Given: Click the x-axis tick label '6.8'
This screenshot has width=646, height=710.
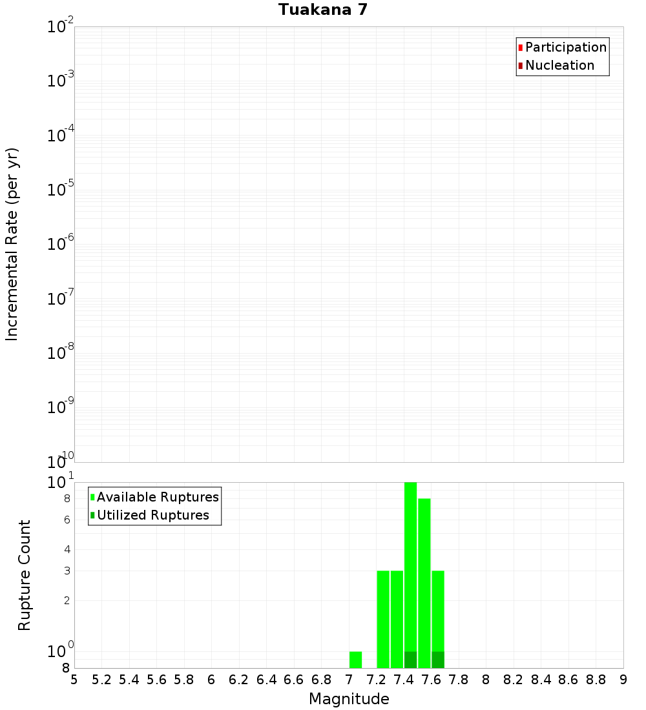Looking at the screenshot, I should [322, 680].
